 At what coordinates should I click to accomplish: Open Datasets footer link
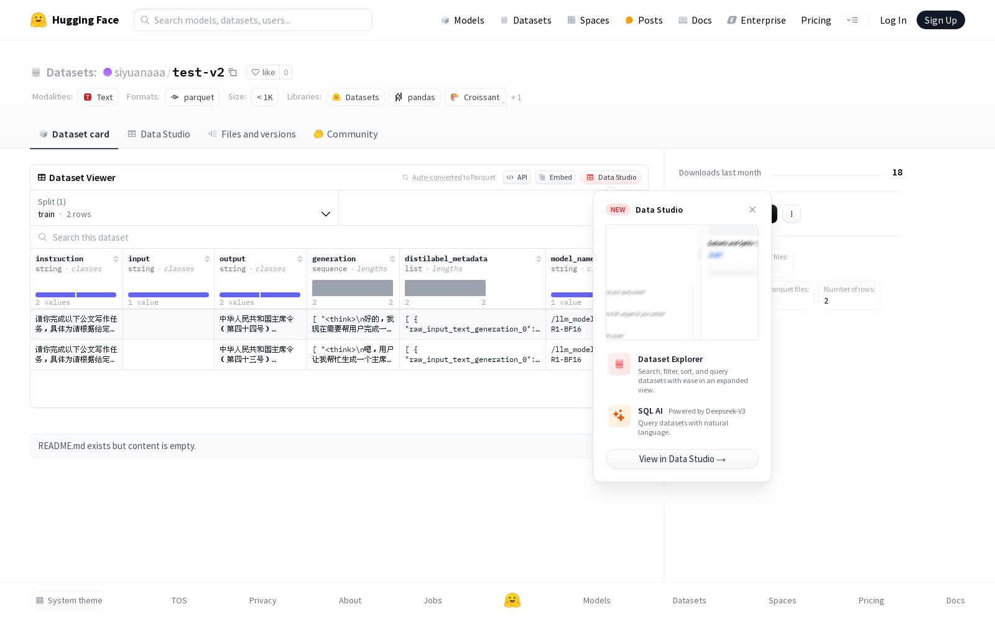tap(690, 600)
